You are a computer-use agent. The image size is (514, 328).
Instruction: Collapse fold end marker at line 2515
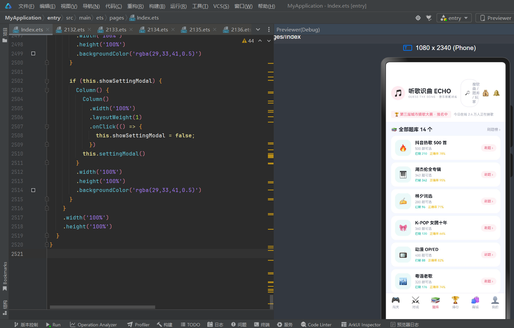(47, 199)
